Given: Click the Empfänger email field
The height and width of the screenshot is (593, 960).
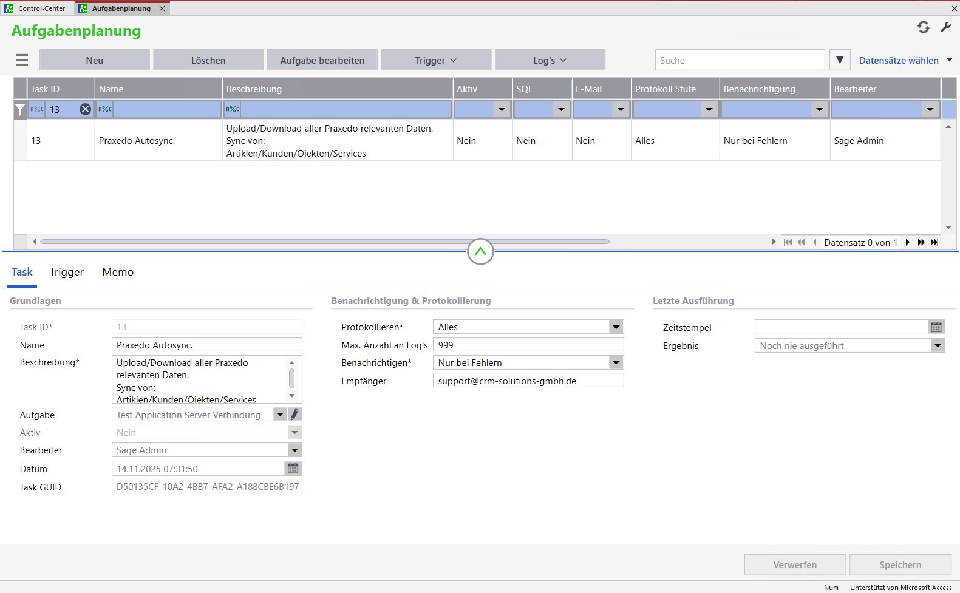Looking at the screenshot, I should (528, 381).
